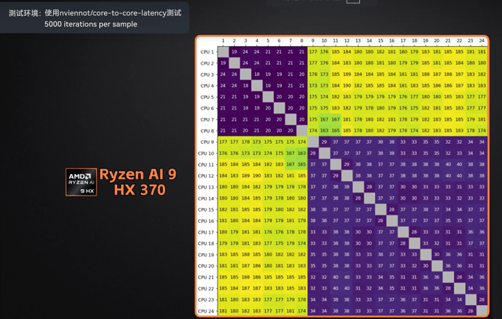This screenshot has height=319, width=502.
Task: Click column header '24' above the heatmap
Action: pos(482,40)
